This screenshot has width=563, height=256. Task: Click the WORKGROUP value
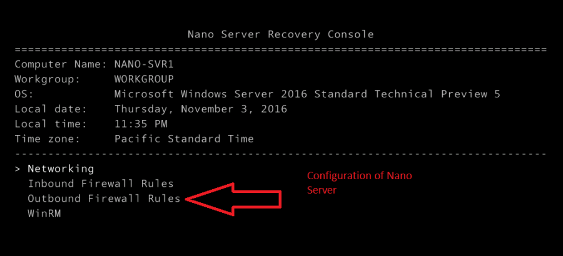click(144, 79)
